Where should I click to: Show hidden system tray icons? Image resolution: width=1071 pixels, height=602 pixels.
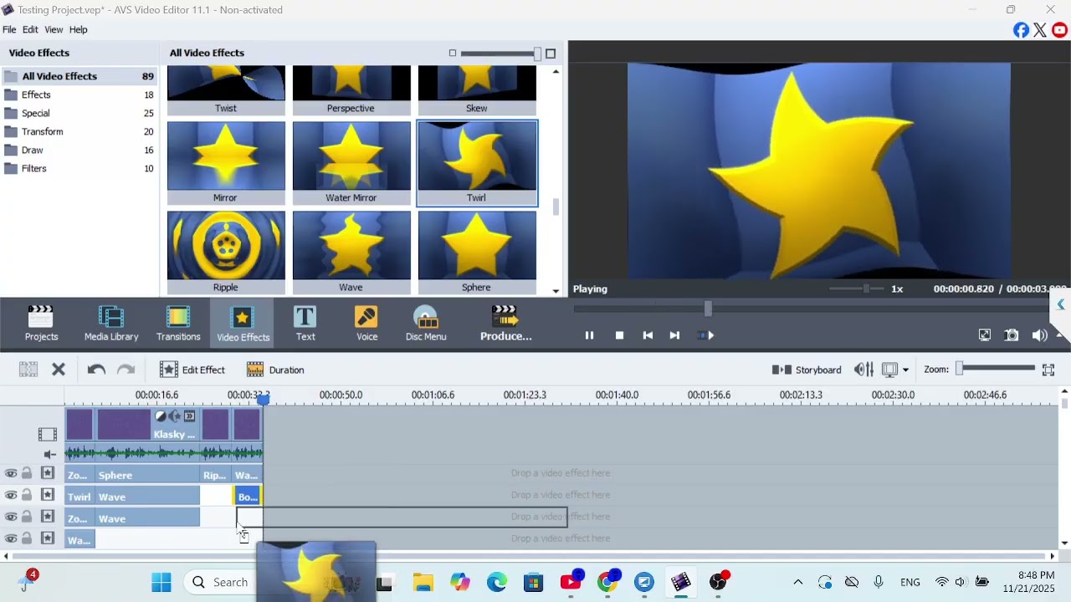pos(798,582)
